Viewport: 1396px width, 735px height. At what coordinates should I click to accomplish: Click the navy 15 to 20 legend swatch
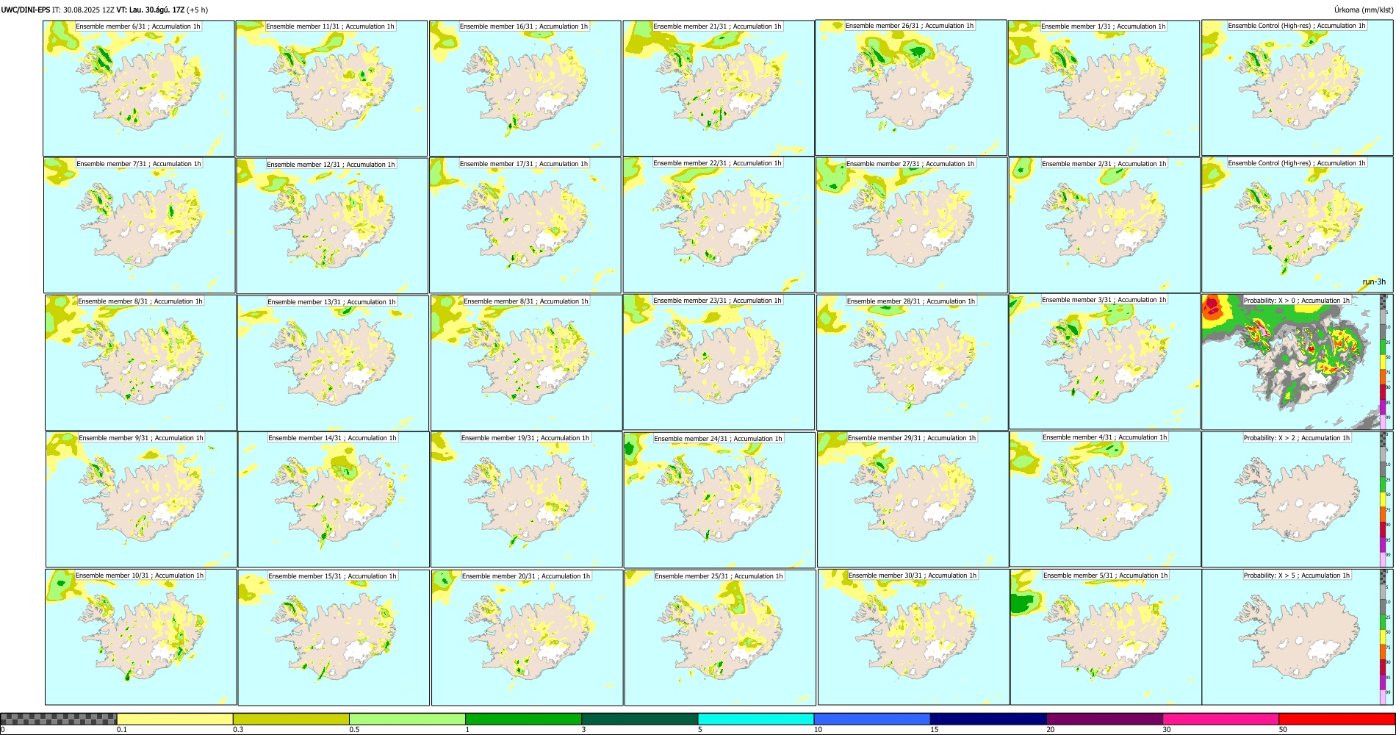988,719
